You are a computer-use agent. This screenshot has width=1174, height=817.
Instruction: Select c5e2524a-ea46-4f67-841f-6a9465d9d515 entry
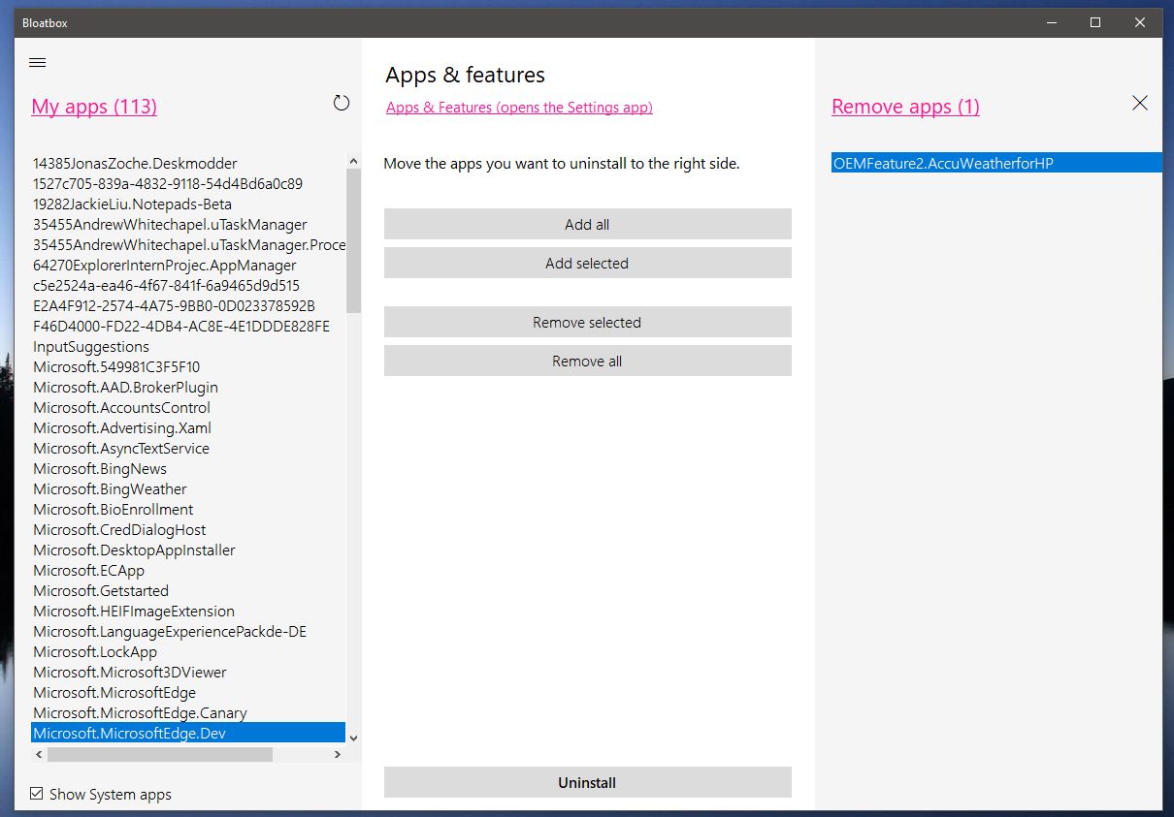[188, 285]
